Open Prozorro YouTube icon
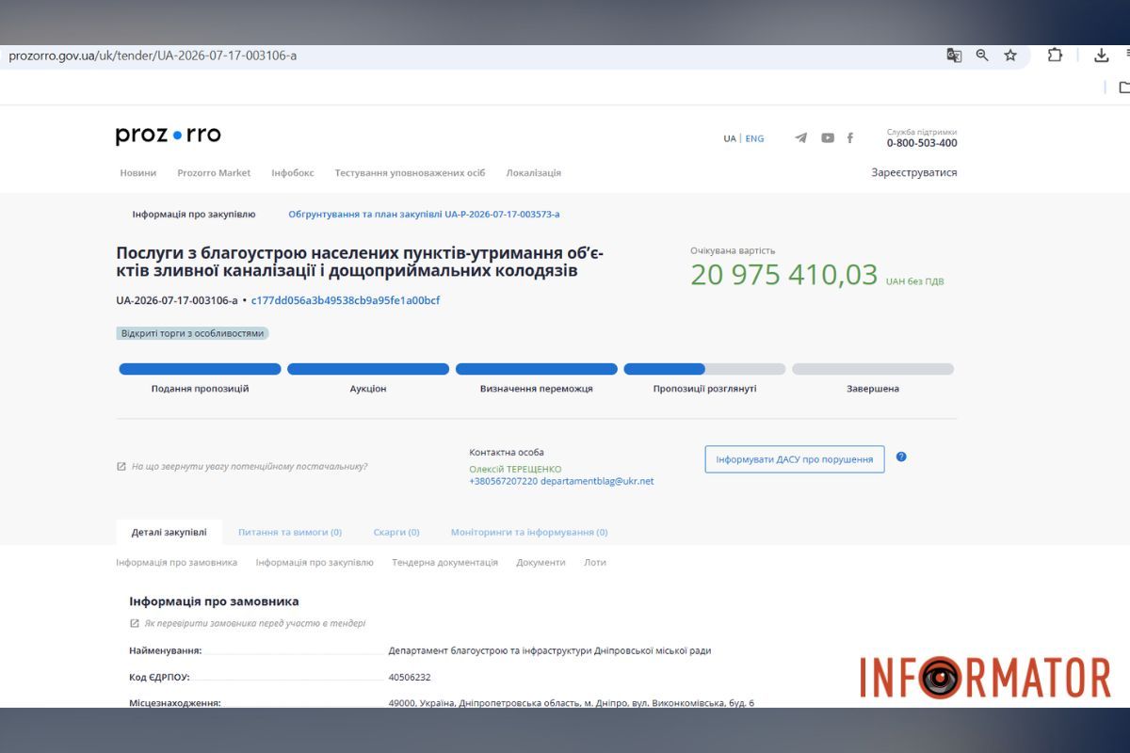Image resolution: width=1130 pixels, height=753 pixels. [x=827, y=138]
